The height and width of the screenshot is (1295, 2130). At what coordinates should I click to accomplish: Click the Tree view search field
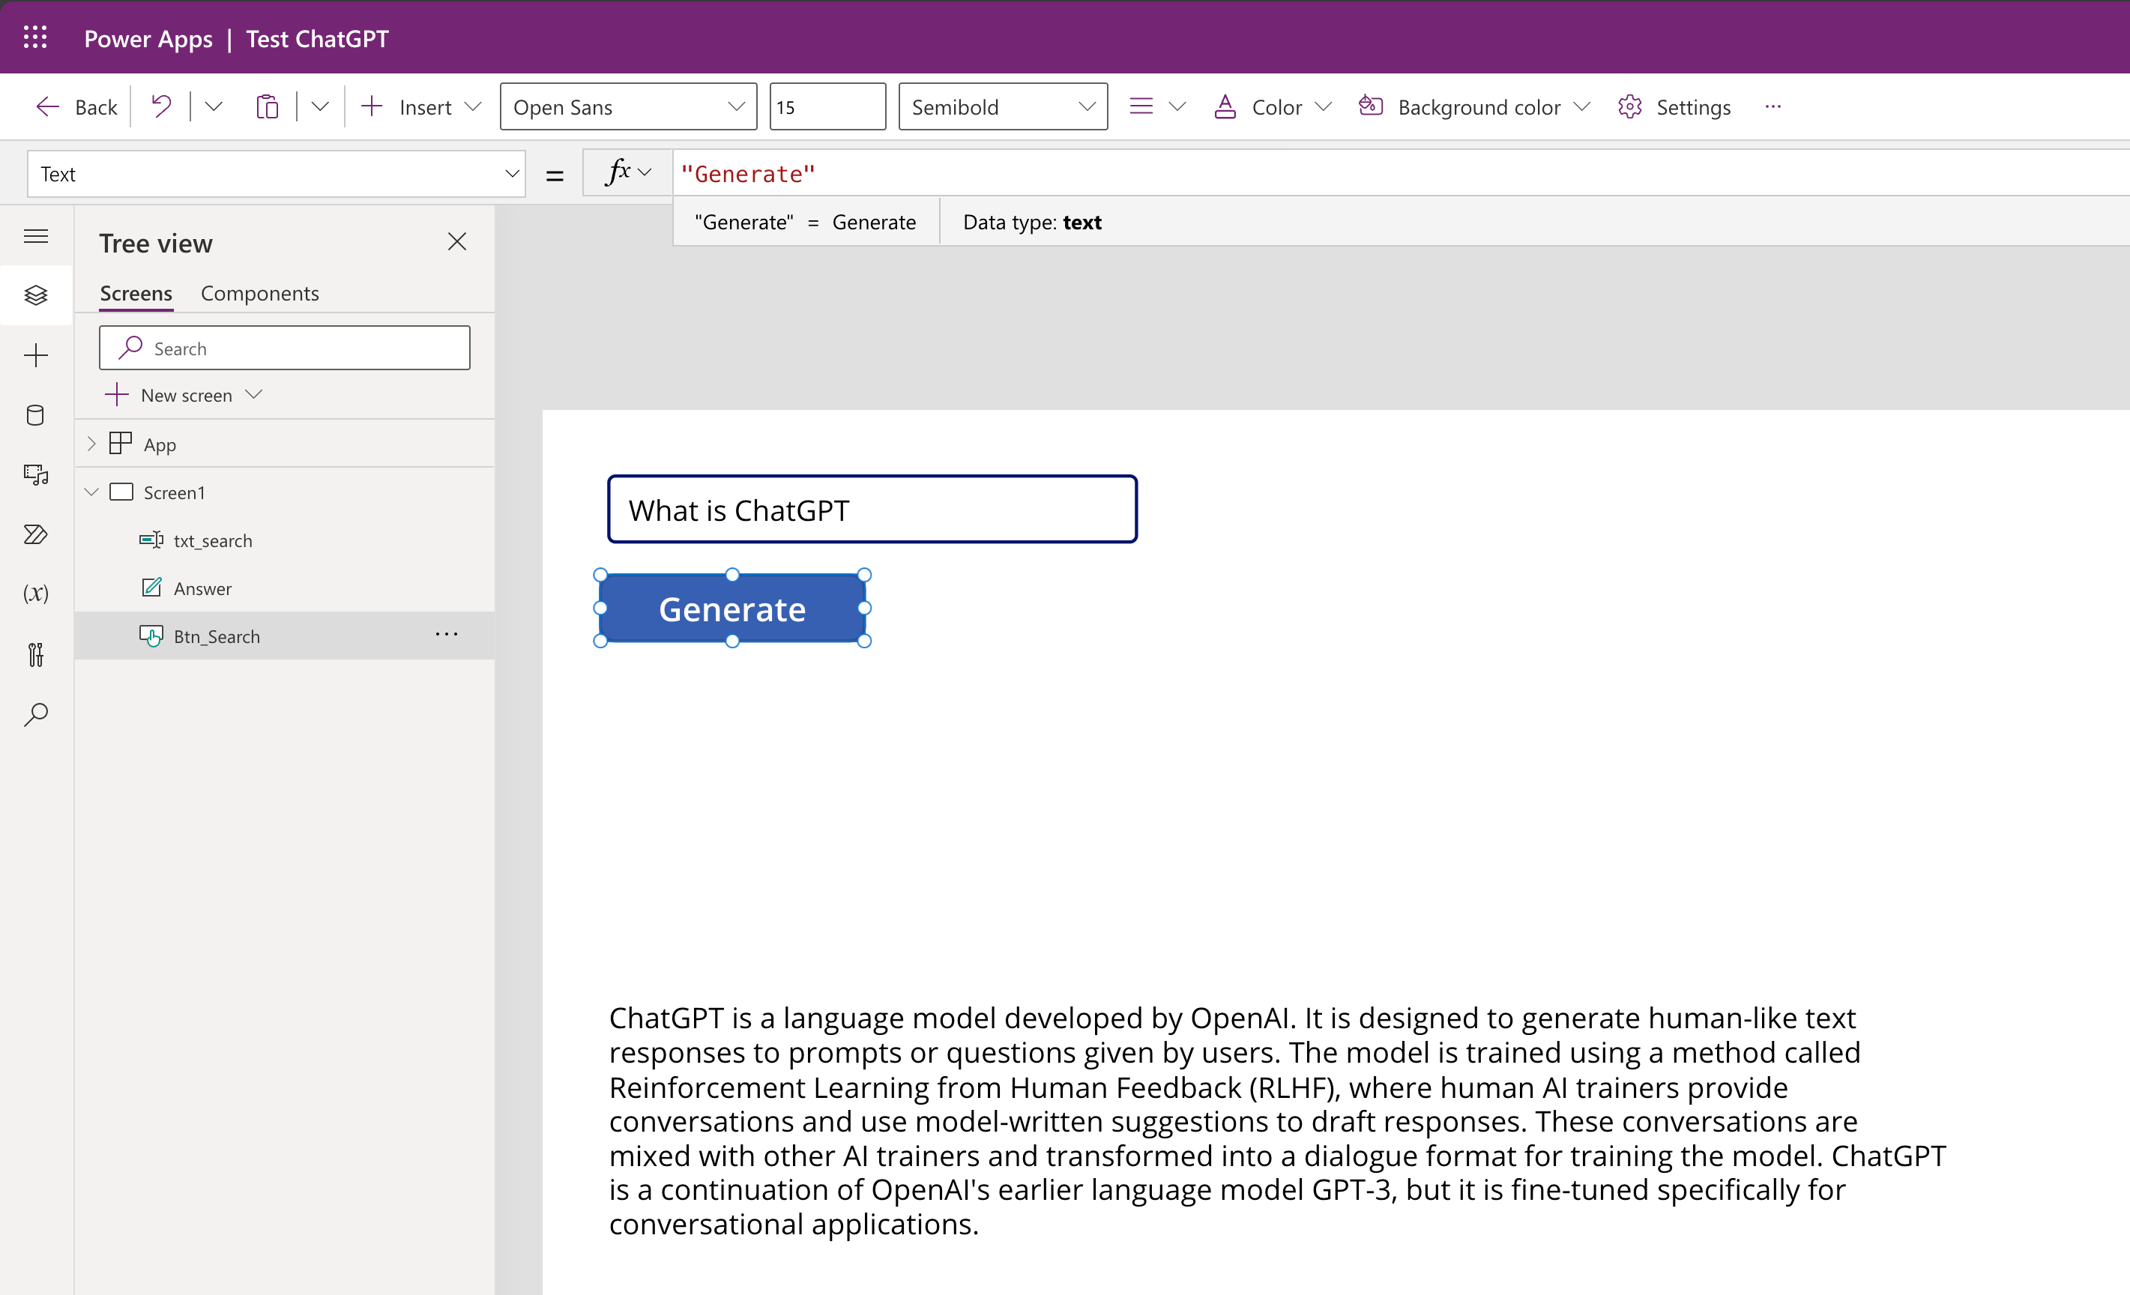coord(286,348)
